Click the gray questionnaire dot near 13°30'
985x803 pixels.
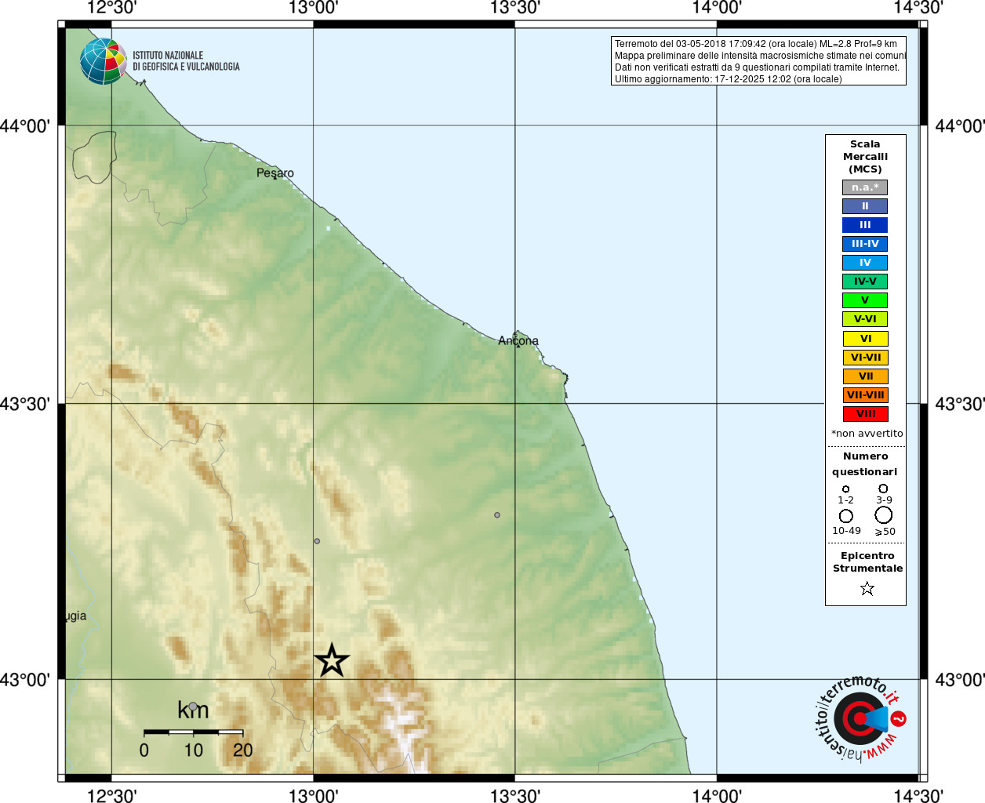tap(497, 515)
